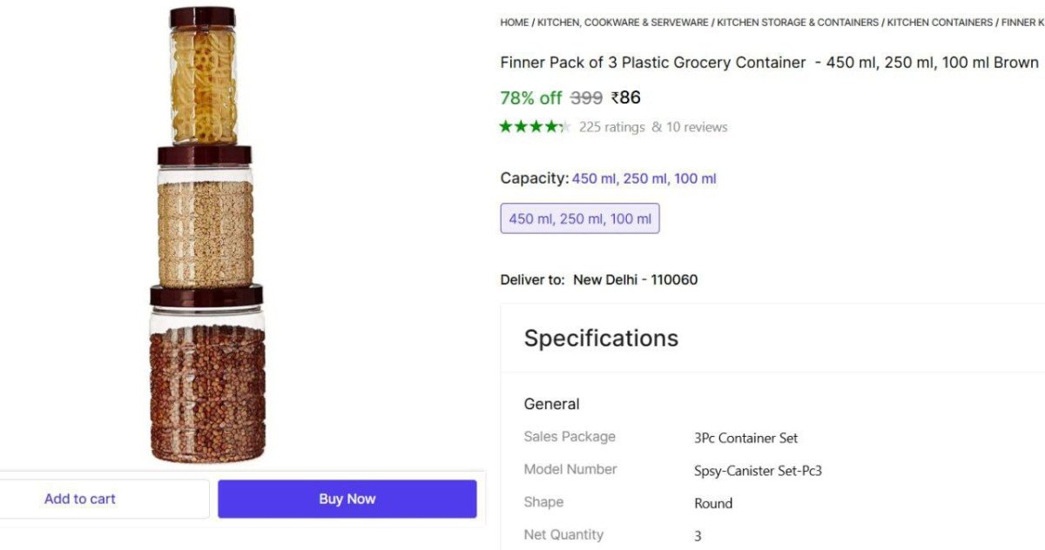Click the General specifications subheading
Viewport: 1045px width, 550px height.
[551, 404]
